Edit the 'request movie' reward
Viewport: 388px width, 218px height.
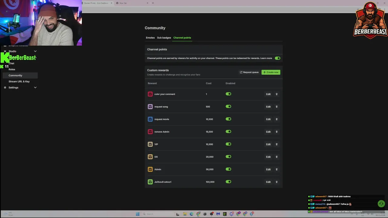268,119
